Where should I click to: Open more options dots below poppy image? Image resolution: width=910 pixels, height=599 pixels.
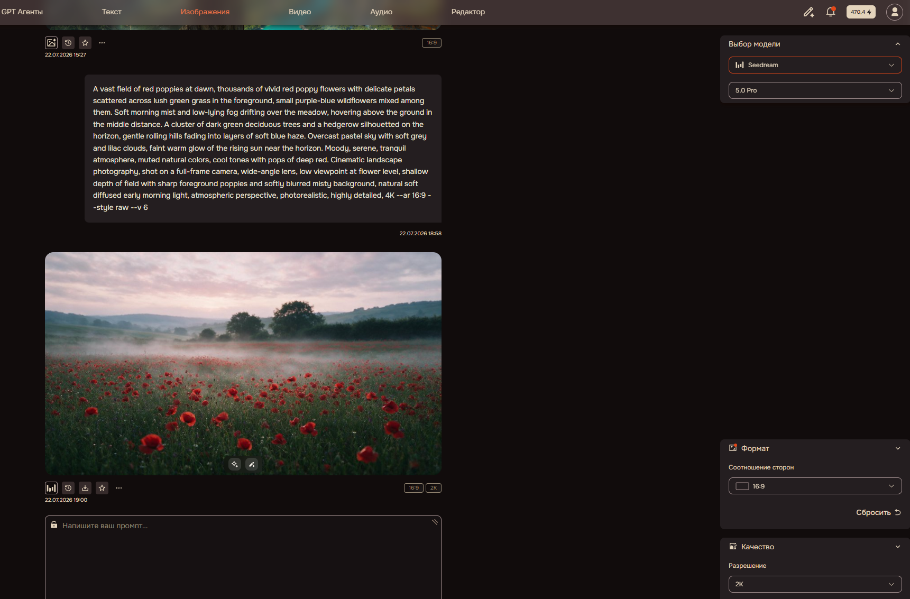coord(119,488)
